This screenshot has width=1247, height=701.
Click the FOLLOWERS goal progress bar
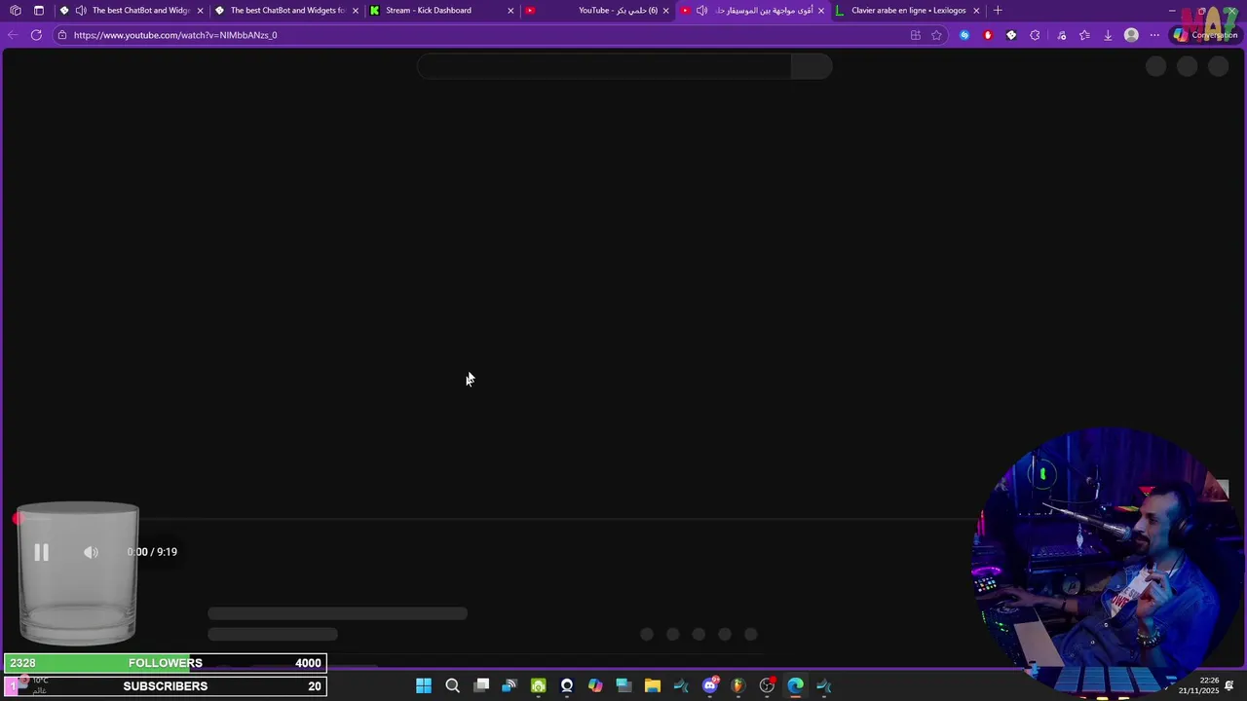coord(166,663)
